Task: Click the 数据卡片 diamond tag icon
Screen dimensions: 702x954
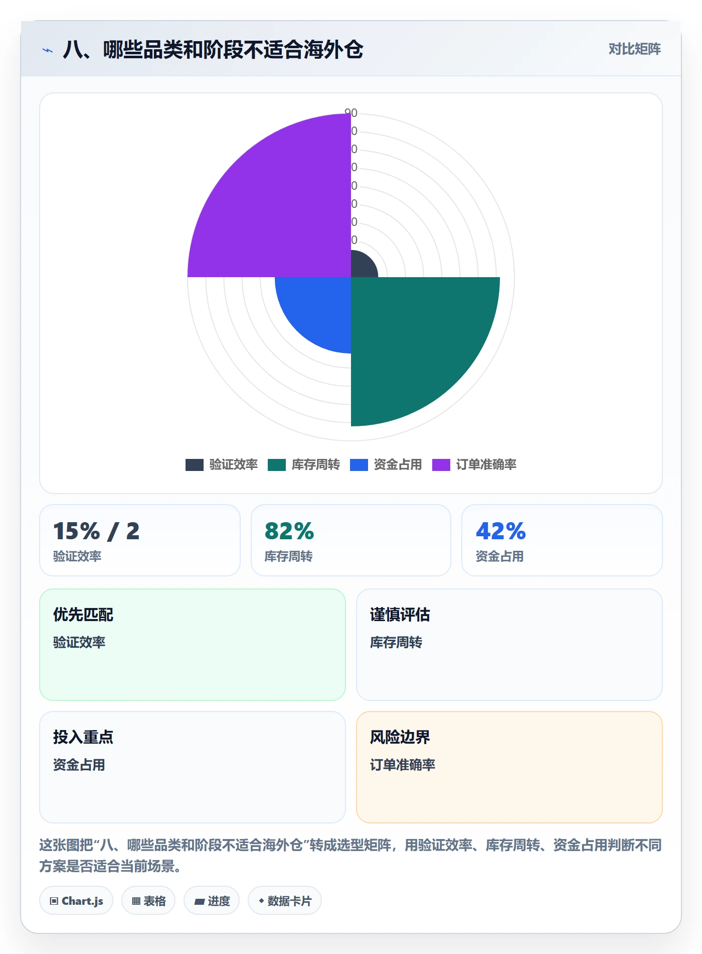Action: tap(261, 901)
